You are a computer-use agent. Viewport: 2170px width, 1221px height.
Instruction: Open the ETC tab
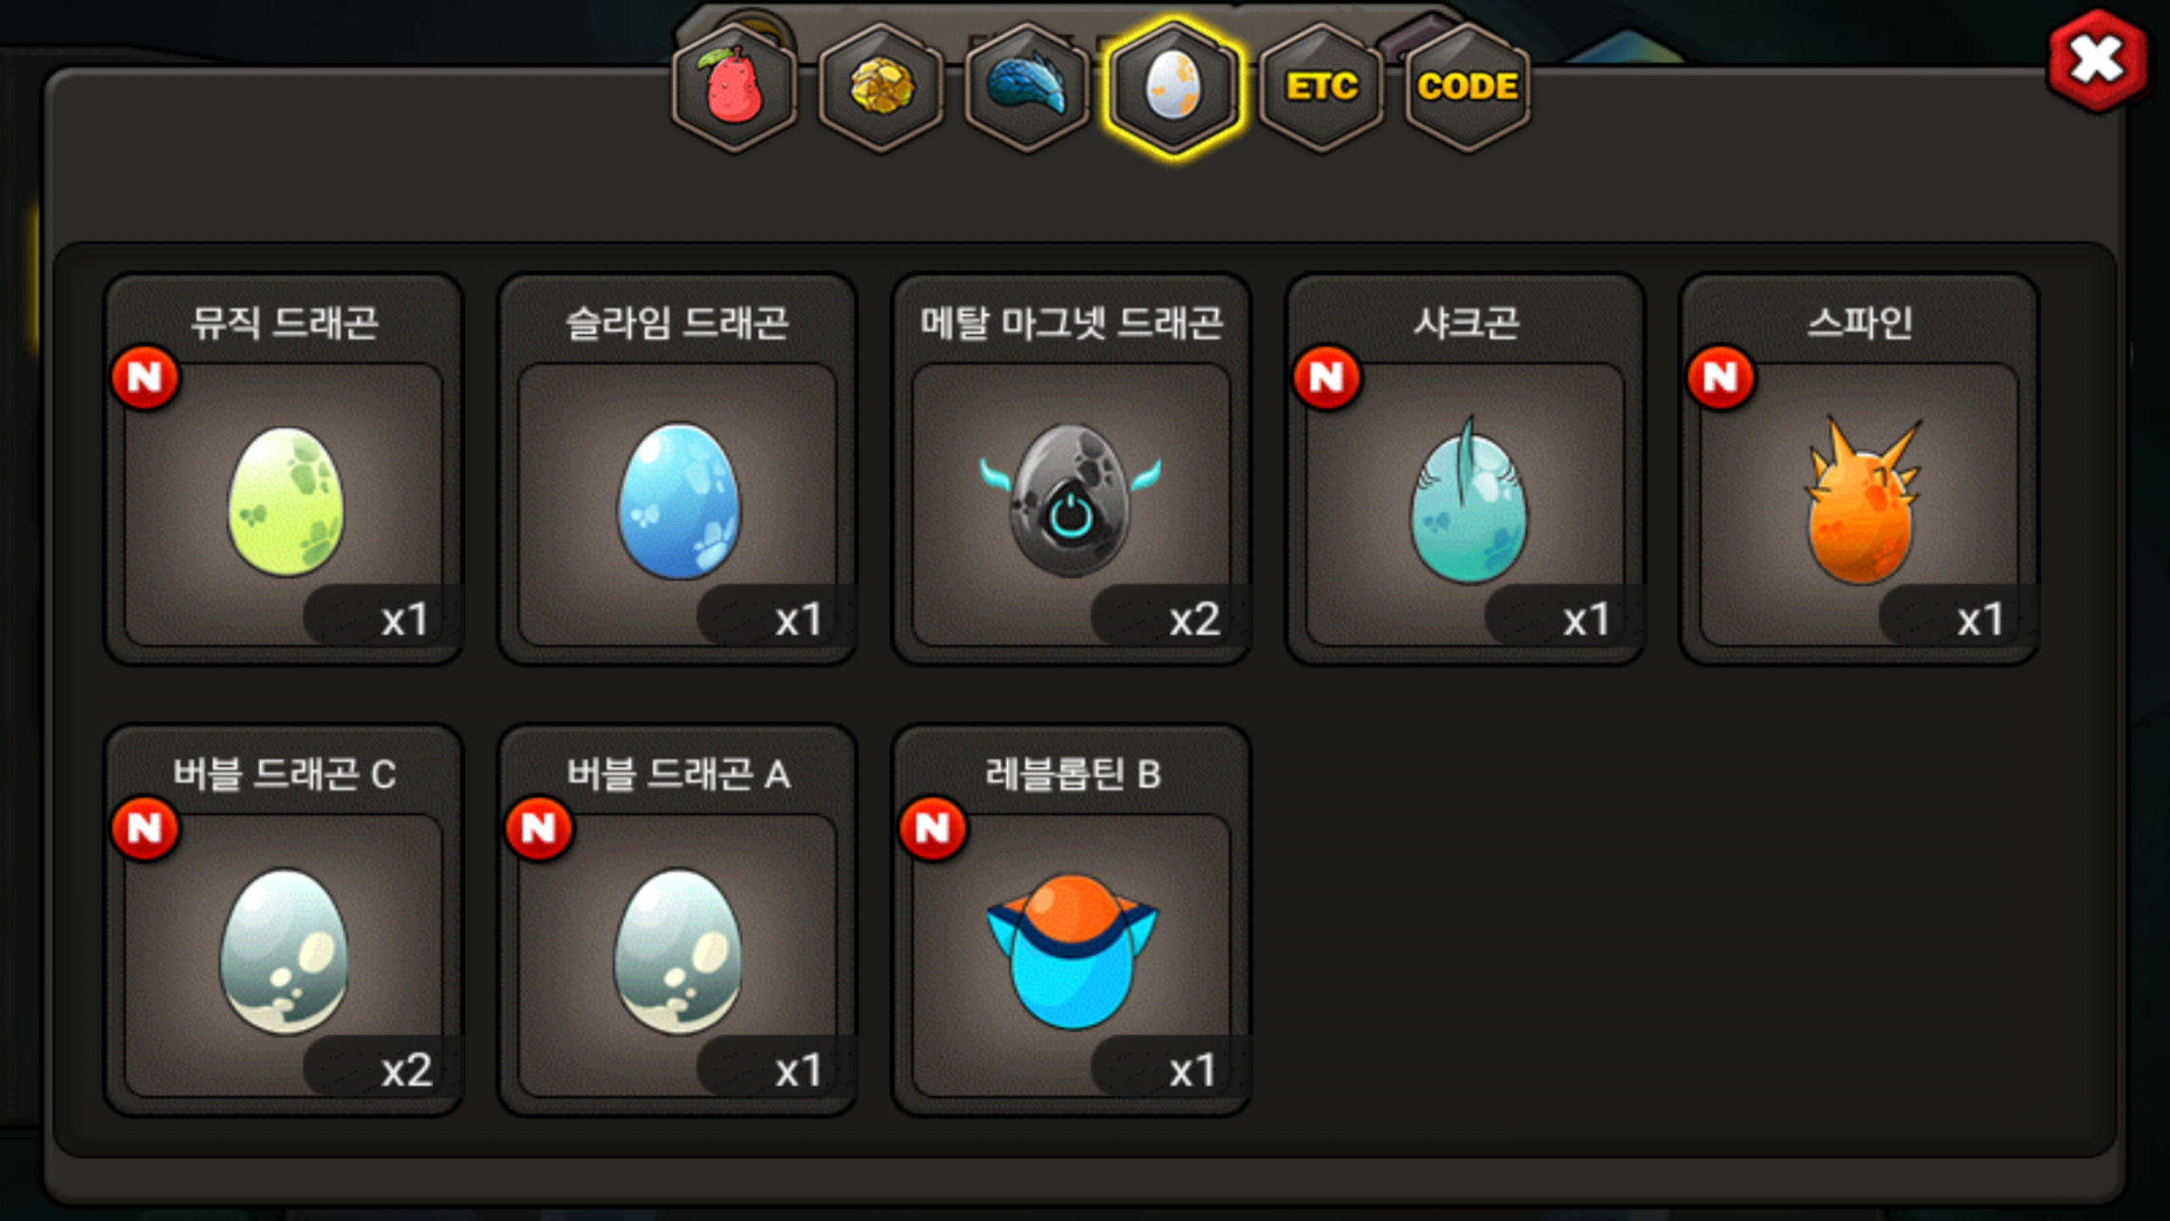coord(1321,87)
